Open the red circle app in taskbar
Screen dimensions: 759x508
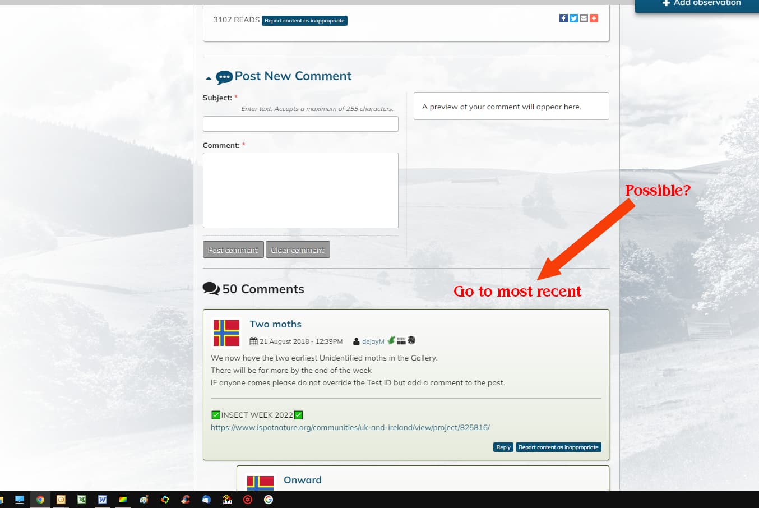[x=248, y=500]
